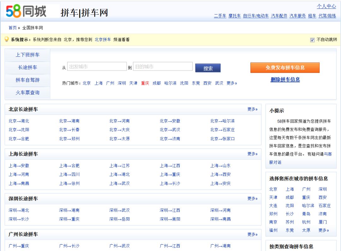This screenshot has width=341, height=251.
Task: Select the red 重庆 hot city
Action: click(x=145, y=83)
